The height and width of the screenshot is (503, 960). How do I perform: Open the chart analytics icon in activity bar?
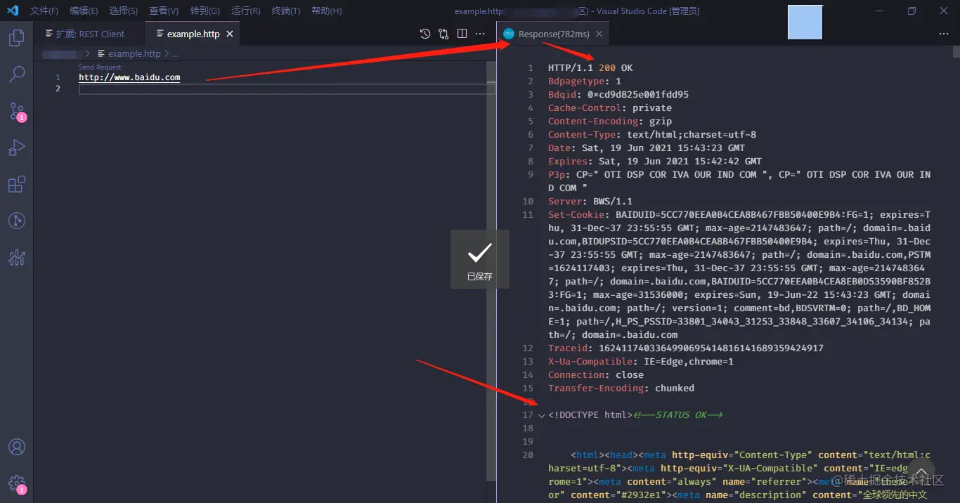click(x=17, y=257)
